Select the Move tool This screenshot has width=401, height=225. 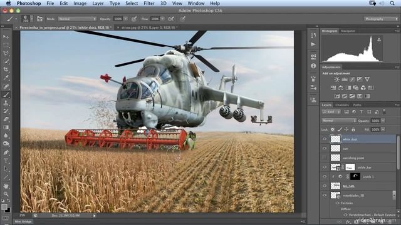[x=6, y=37]
